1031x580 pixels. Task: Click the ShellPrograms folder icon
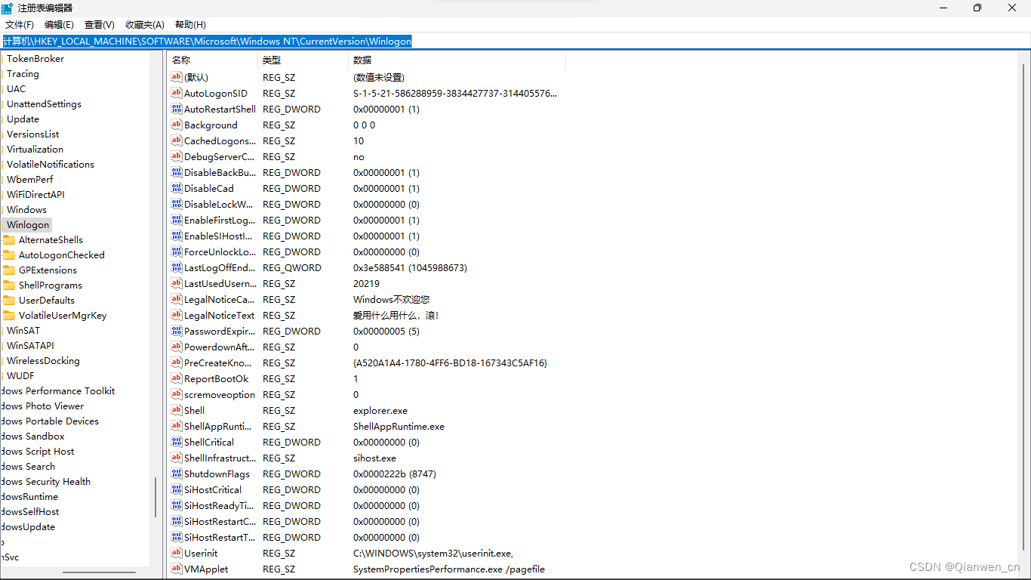point(9,285)
